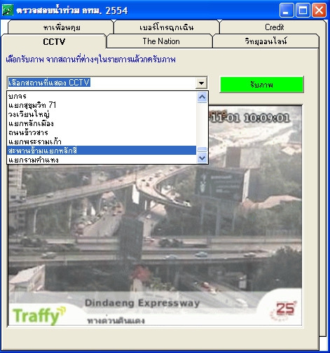
Task: Click the Dindaeng Expressway CCTV image
Action: click(x=155, y=216)
